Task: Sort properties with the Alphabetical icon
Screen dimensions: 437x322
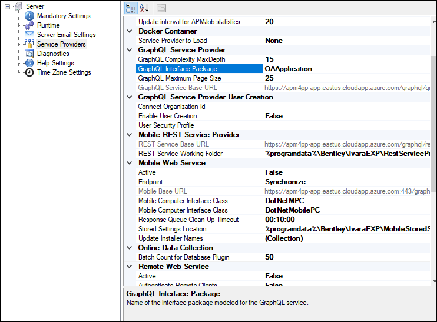Action: [x=143, y=8]
